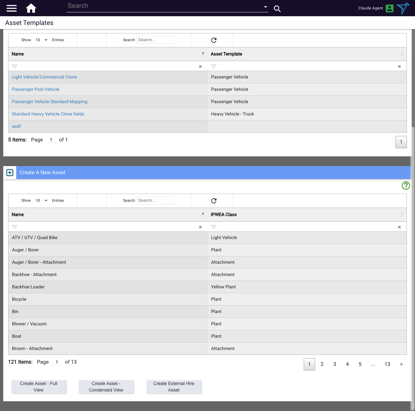Select the ATV / UTV / Quad Bike row
The height and width of the screenshot is (411, 415).
point(207,238)
